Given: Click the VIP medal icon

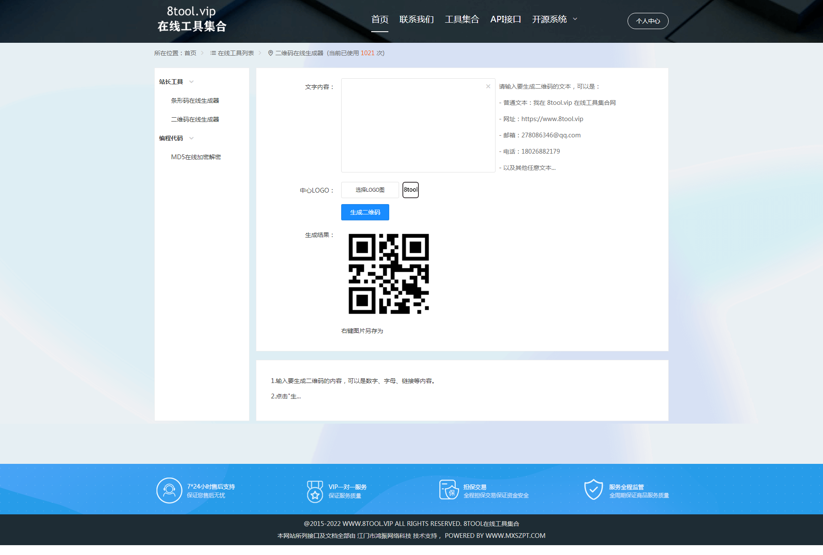Looking at the screenshot, I should point(315,491).
